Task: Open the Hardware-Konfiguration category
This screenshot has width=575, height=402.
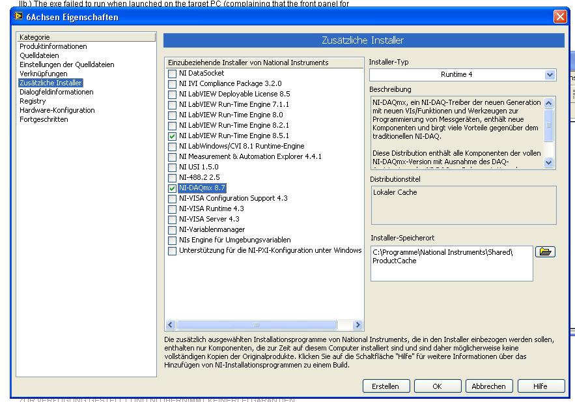Action: (x=57, y=110)
